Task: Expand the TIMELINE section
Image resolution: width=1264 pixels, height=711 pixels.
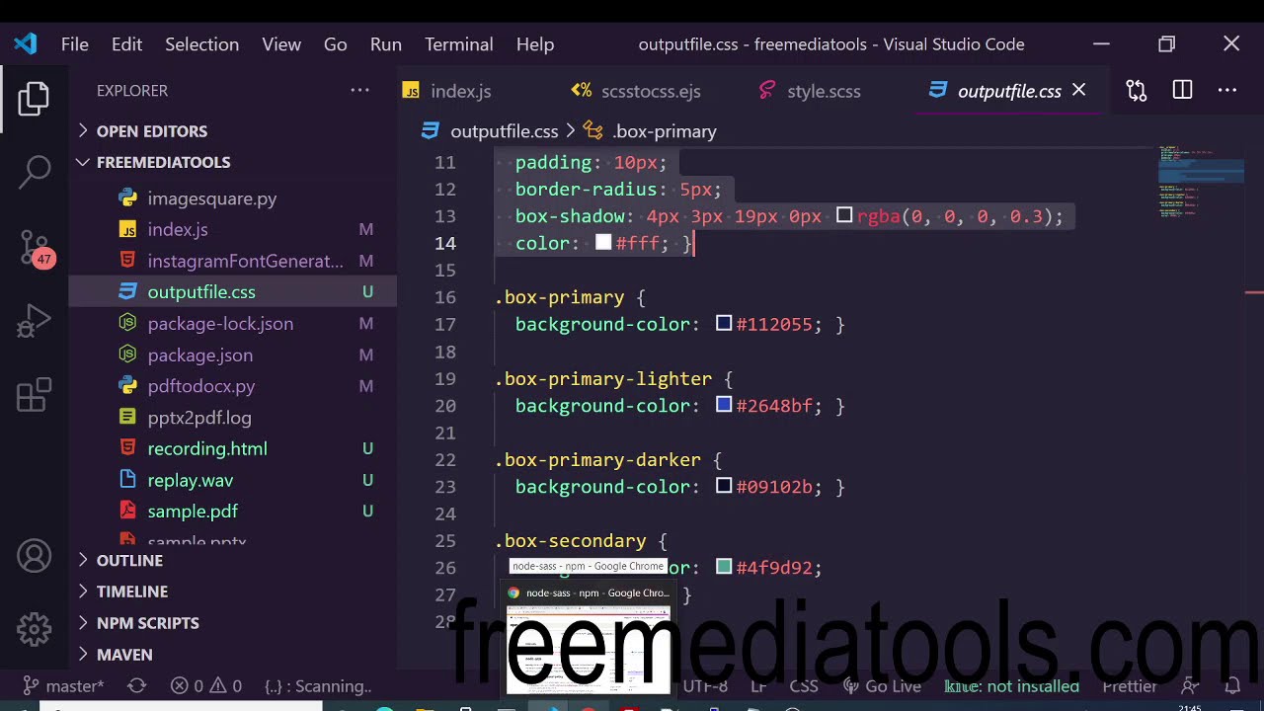Action: click(x=131, y=592)
